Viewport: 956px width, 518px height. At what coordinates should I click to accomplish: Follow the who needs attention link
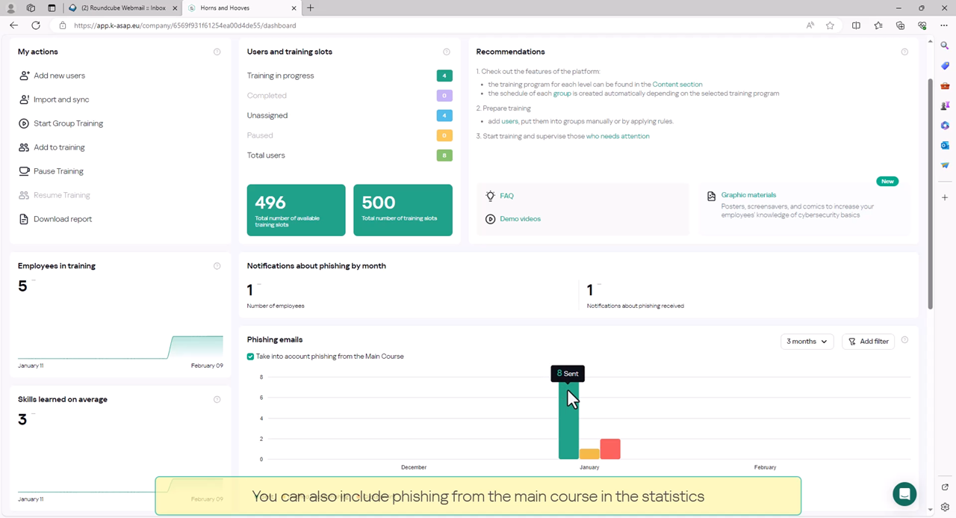pyautogui.click(x=618, y=136)
